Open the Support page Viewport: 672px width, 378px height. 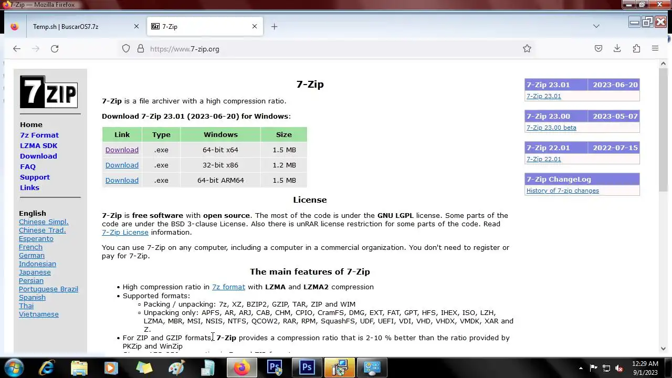coord(35,177)
